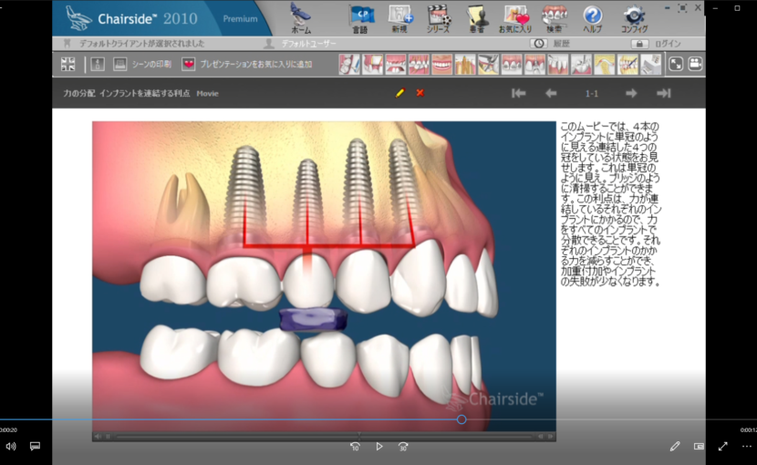Go to next slide arrow

631,93
